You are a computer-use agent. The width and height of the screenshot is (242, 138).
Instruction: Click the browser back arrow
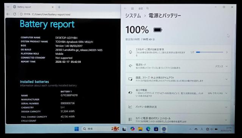tap(8, 14)
